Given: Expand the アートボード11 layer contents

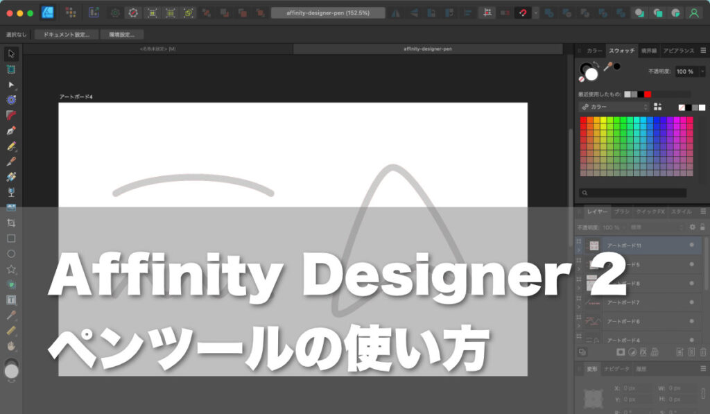Looking at the screenshot, I should point(578,249).
